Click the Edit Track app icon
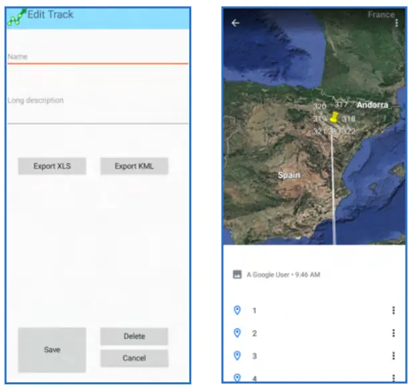The width and height of the screenshot is (415, 389). click(x=17, y=17)
